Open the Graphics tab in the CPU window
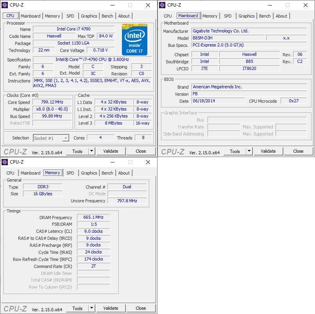This screenshot has width=315, height=314. click(x=89, y=16)
